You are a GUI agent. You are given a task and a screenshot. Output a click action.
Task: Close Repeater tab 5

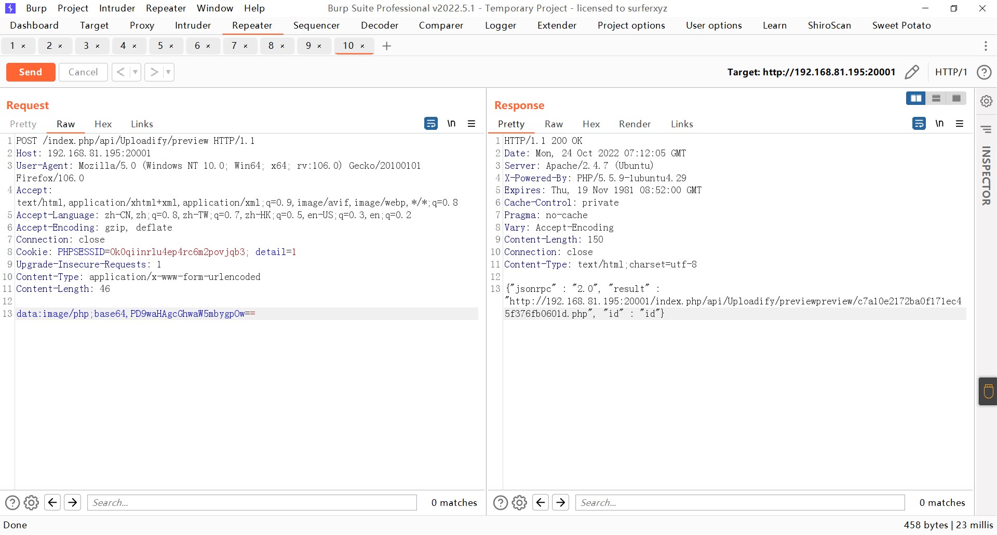pos(171,46)
